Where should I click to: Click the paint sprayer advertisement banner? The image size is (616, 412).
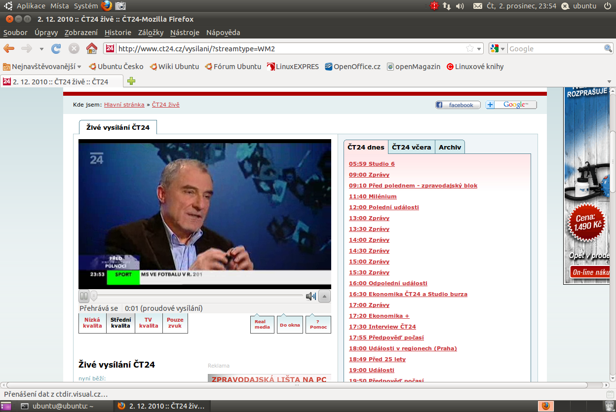[586, 186]
